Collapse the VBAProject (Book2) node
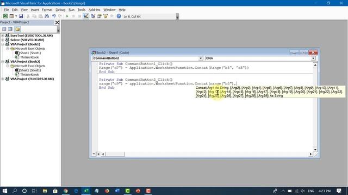Image resolution: width=348 pixels, height=195 pixels. (x=3, y=61)
